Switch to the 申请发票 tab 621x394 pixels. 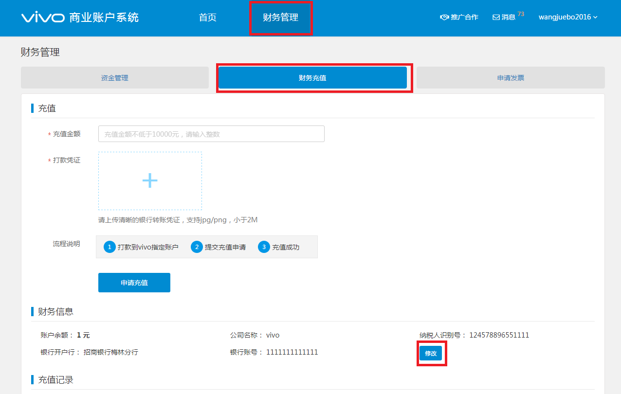point(510,77)
